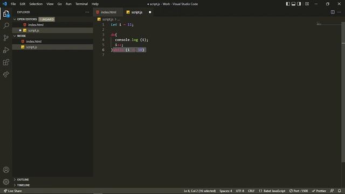
Task: Open the Live Share activity bar icon
Action: tap(6, 74)
